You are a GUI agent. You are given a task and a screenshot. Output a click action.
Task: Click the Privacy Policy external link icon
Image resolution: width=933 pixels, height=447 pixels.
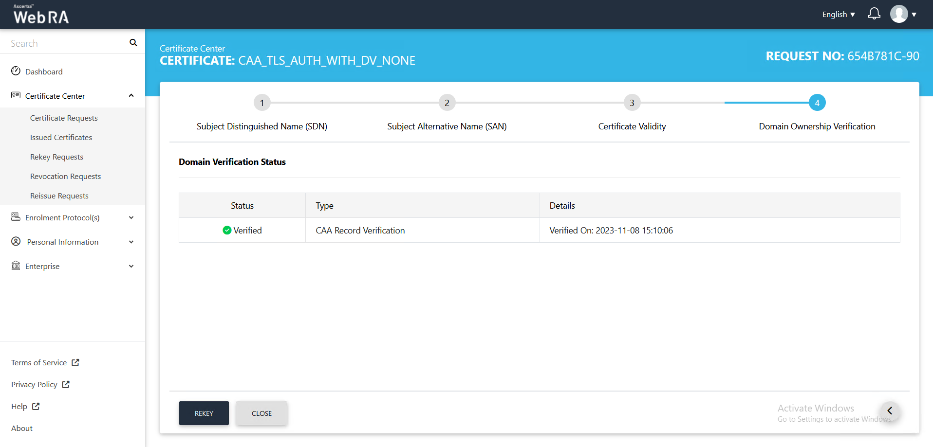pyautogui.click(x=66, y=384)
